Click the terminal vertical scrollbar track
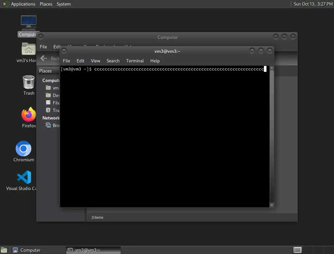 (x=272, y=136)
